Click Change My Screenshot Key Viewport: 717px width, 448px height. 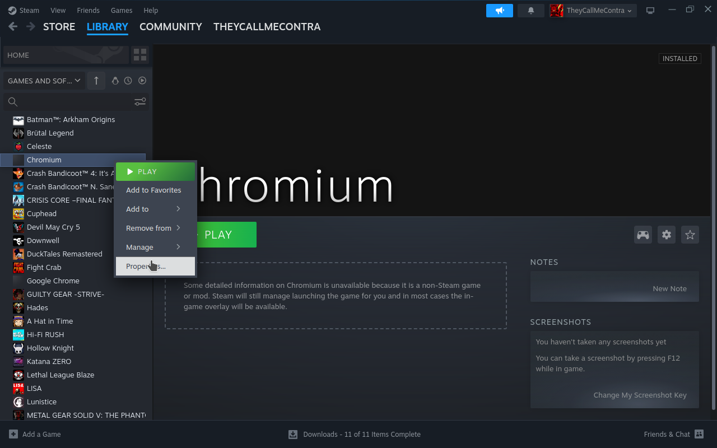640,395
